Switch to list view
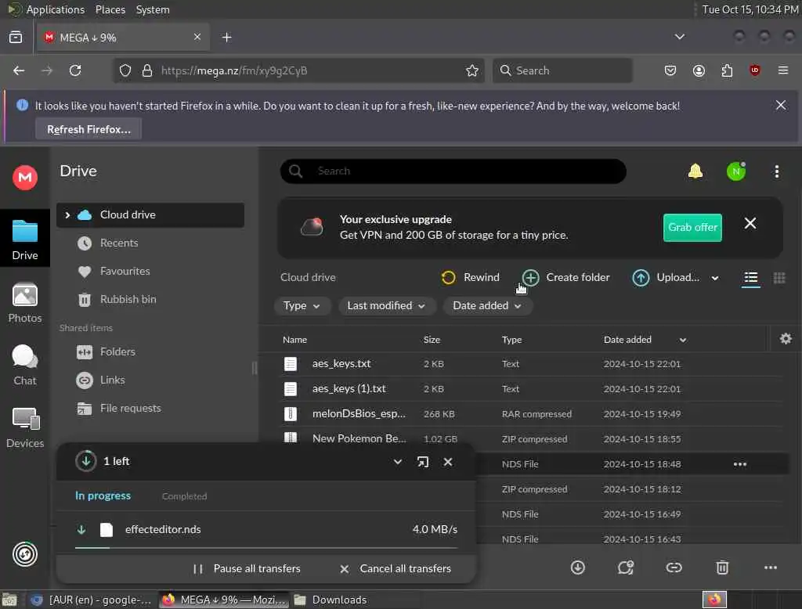This screenshot has width=802, height=609. 750,278
